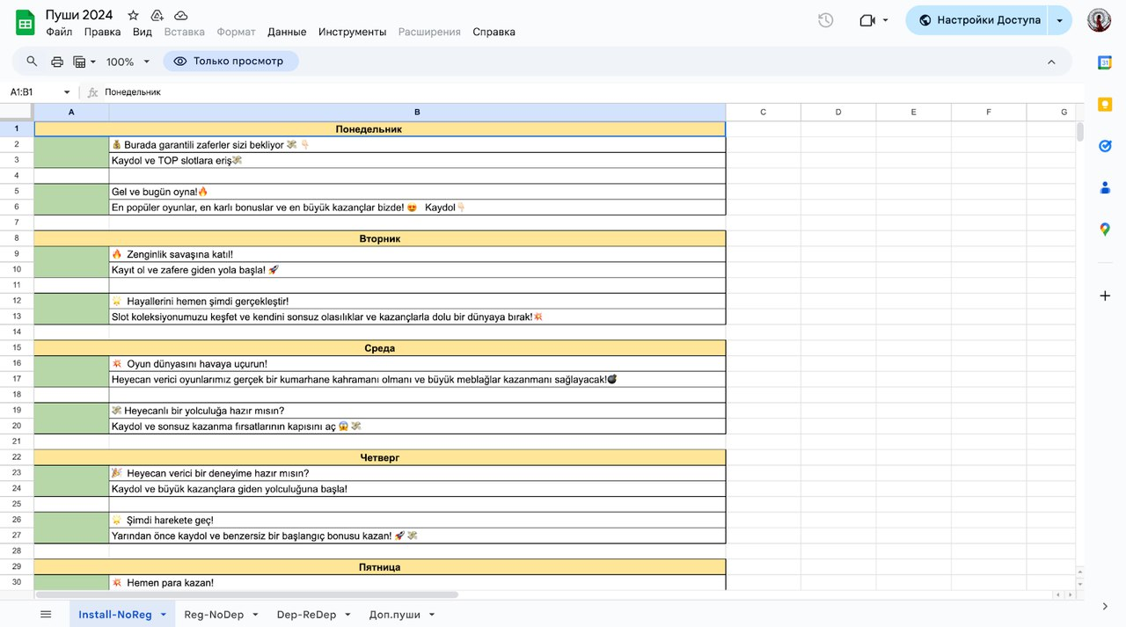This screenshot has width=1126, height=627.
Task: Click the add to Drive icon
Action: 157,15
